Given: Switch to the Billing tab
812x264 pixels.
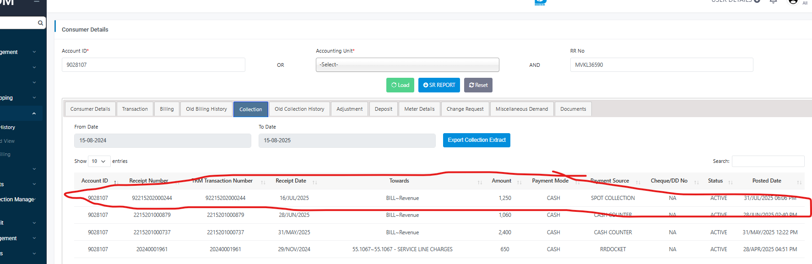Looking at the screenshot, I should (167, 109).
